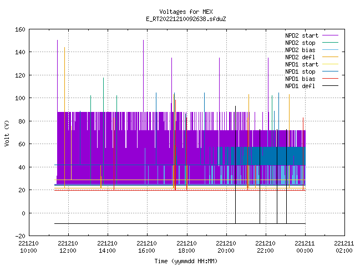This screenshot has width=355, height=266.
Task: Click the red NPD1 bias legend line
Action: pos(330,79)
